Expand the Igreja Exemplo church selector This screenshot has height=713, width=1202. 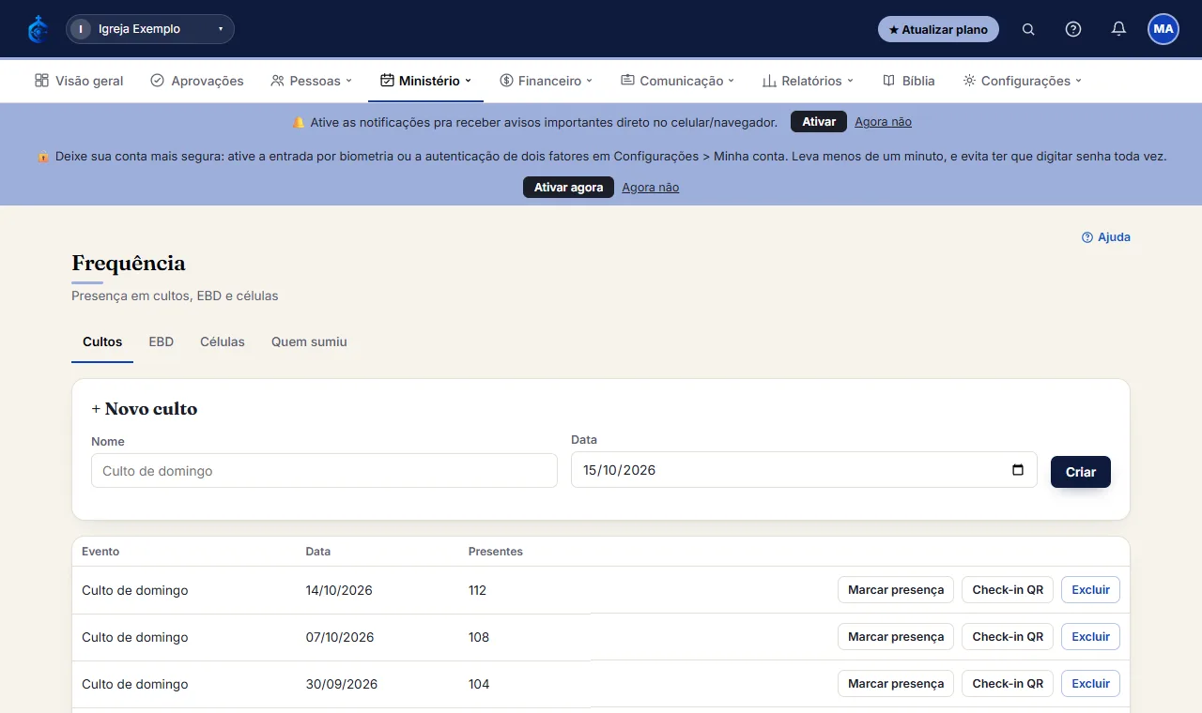pos(150,29)
